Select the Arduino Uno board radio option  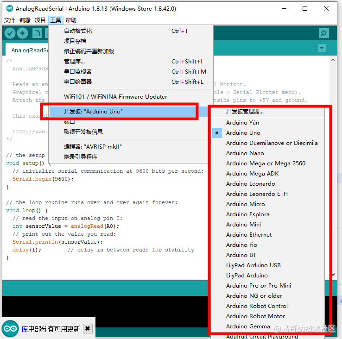pos(268,133)
